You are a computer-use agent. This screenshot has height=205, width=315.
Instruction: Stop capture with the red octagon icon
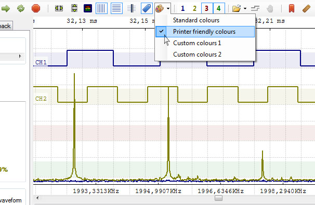[36, 8]
